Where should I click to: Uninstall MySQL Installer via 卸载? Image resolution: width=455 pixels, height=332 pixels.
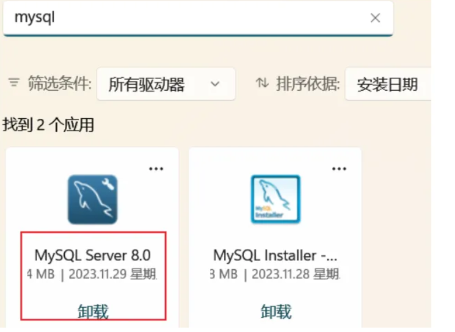[276, 312]
